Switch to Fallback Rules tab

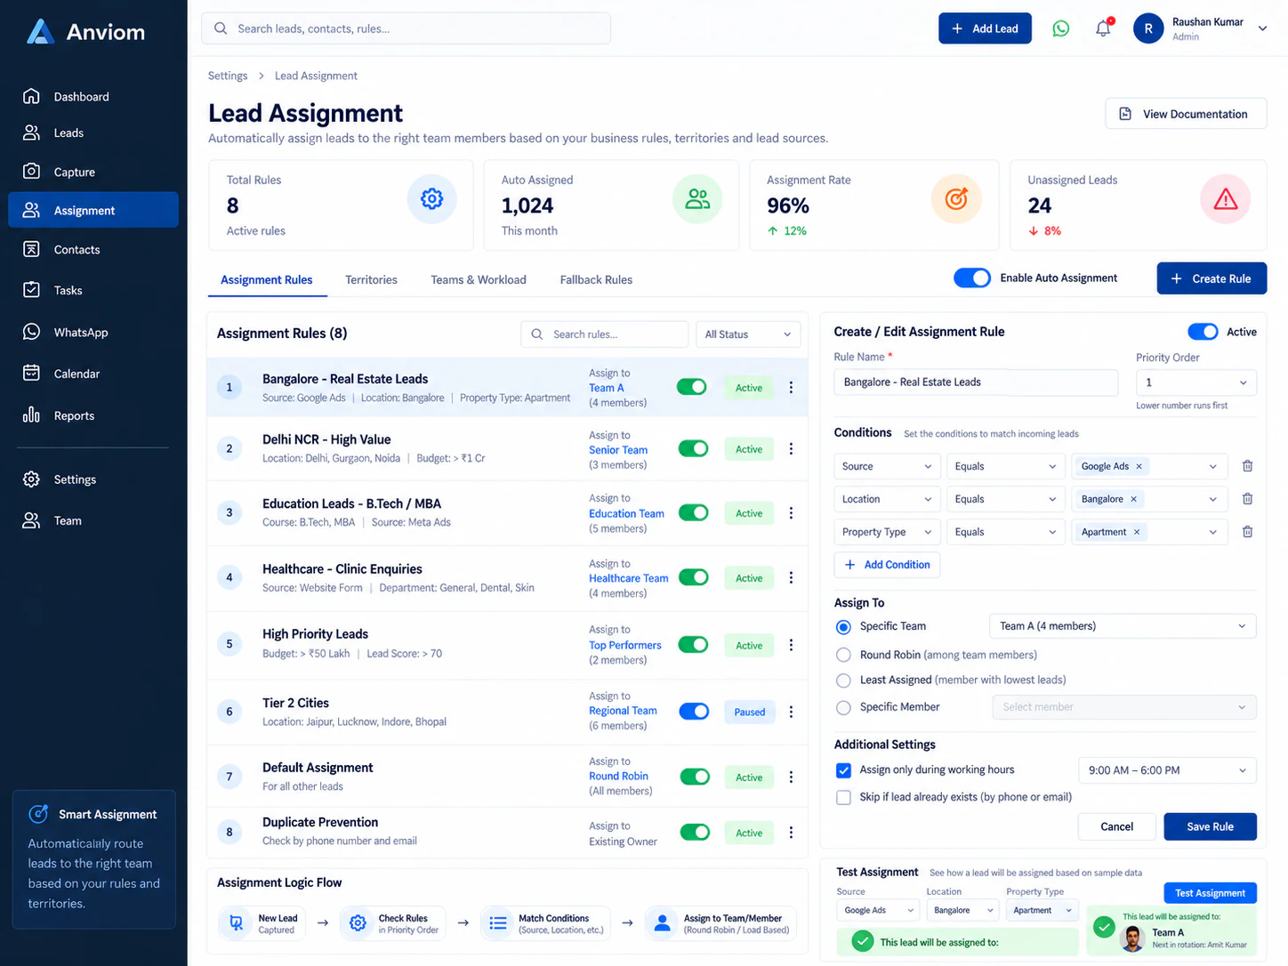point(596,279)
